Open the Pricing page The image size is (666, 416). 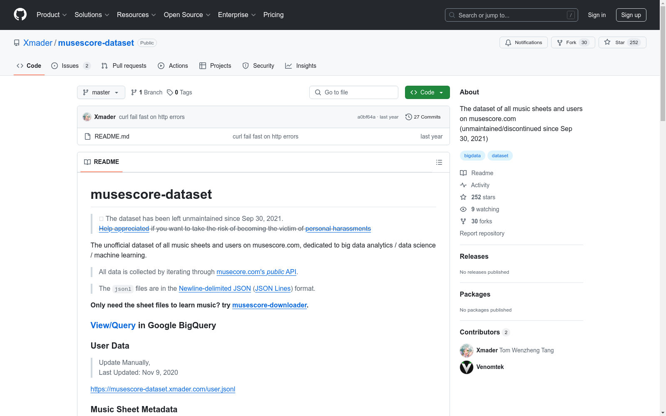(273, 15)
